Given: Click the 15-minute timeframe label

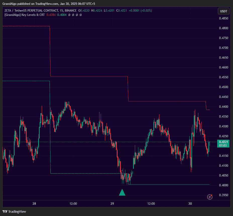Looking at the screenshot, I should click(61, 11).
